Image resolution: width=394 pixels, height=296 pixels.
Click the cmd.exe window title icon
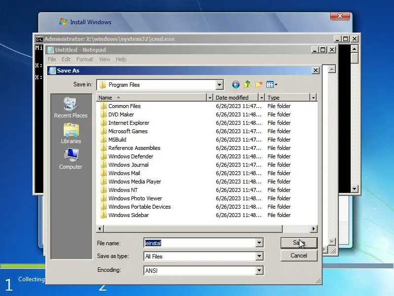[x=39, y=39]
